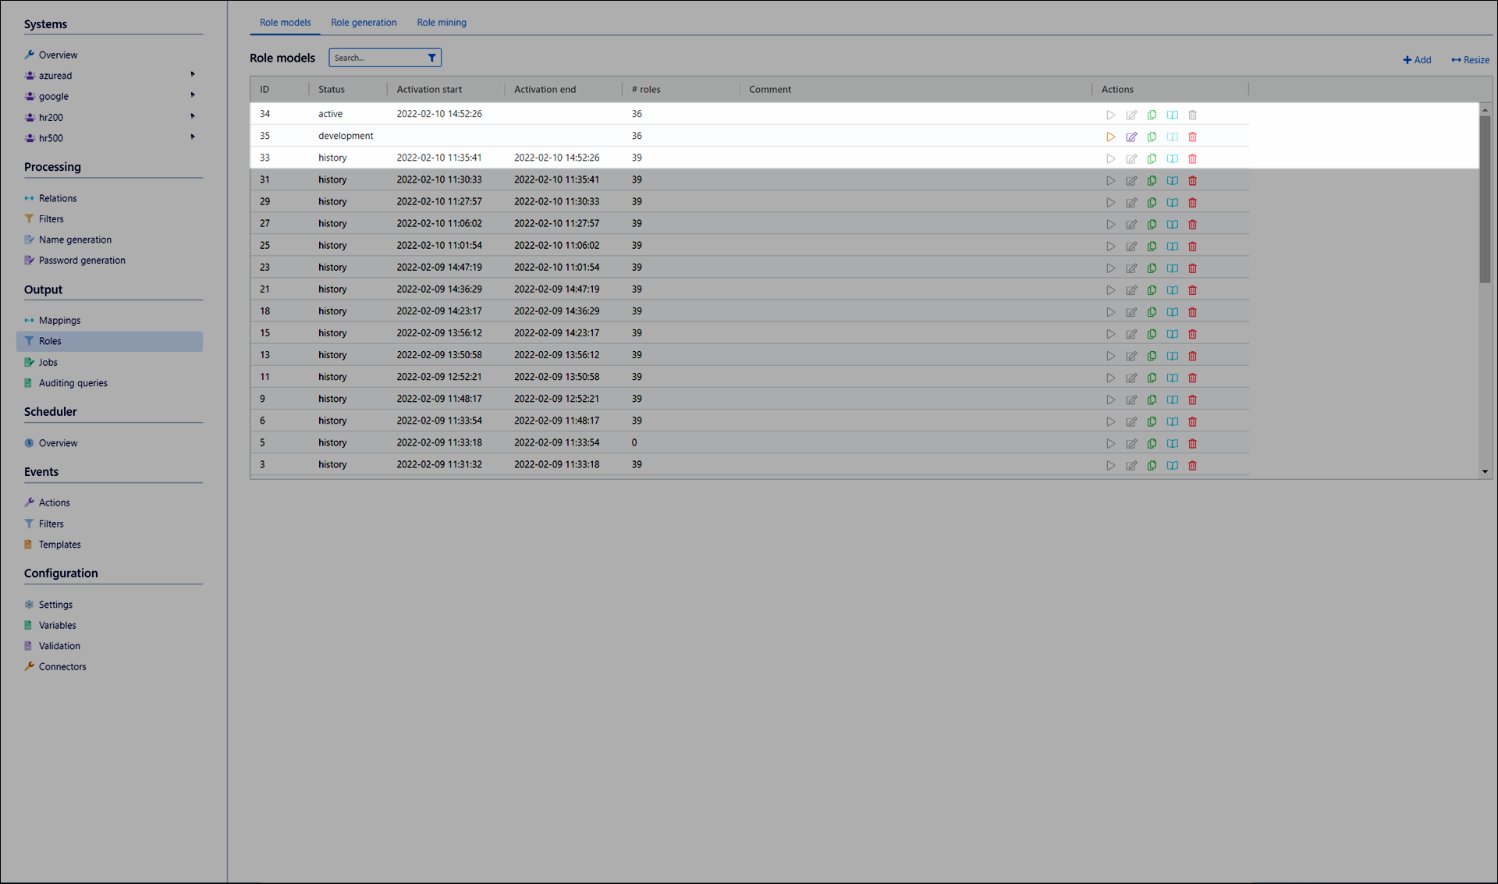Edit role model 35 using the pencil icon
Image resolution: width=1498 pixels, height=884 pixels.
click(x=1131, y=137)
